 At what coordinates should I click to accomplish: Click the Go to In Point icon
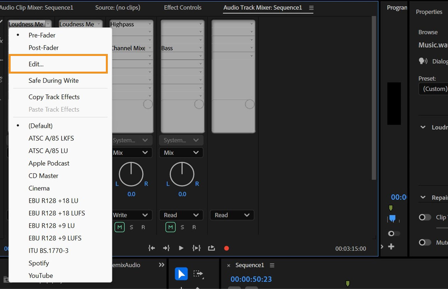click(x=151, y=248)
